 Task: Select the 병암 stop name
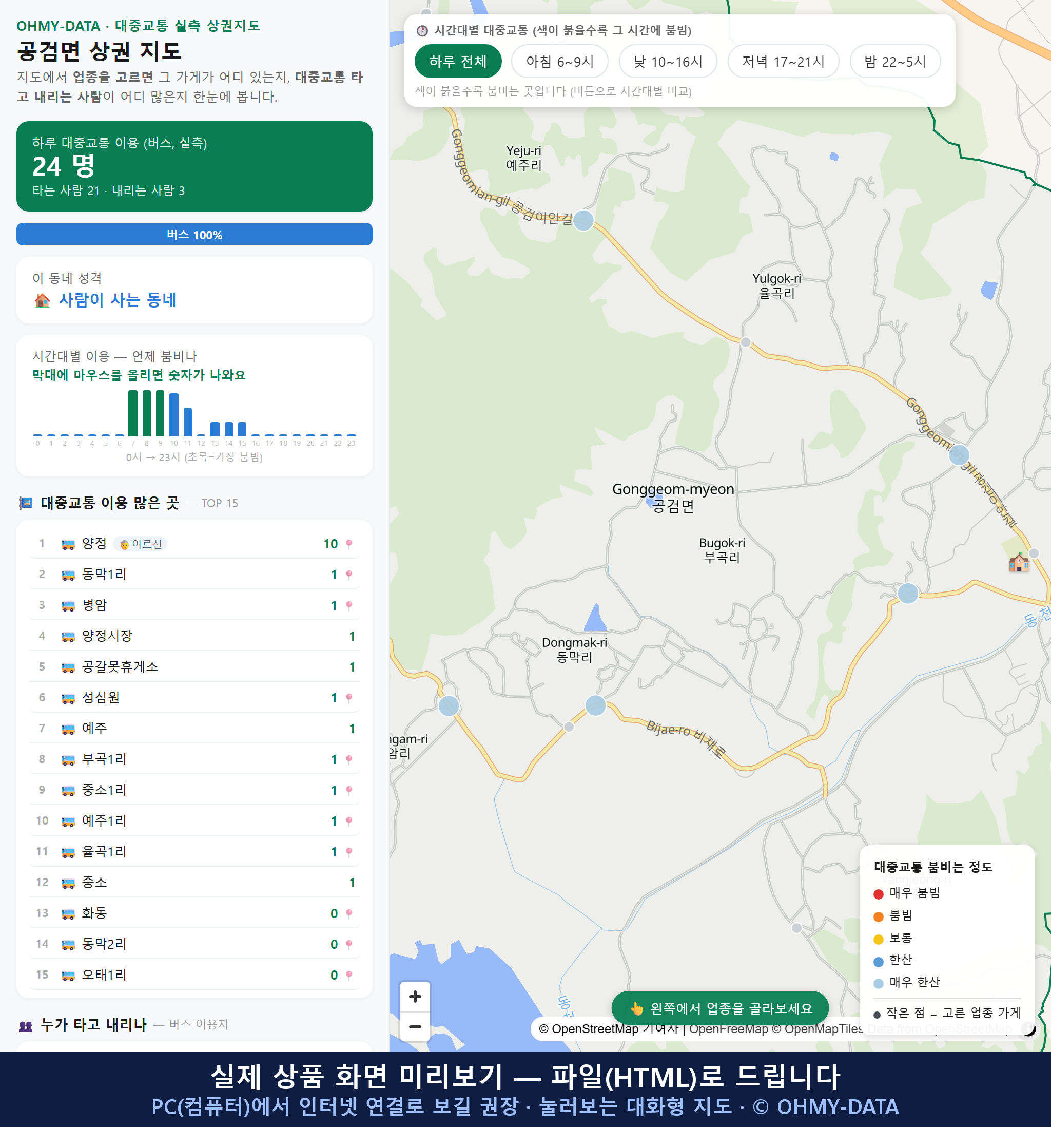pos(94,605)
